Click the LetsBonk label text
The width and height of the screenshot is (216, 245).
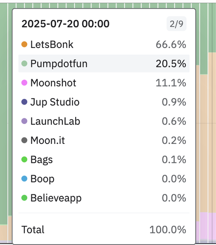[x=52, y=45]
